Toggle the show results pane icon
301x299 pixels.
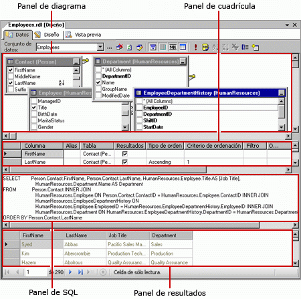click(x=183, y=47)
